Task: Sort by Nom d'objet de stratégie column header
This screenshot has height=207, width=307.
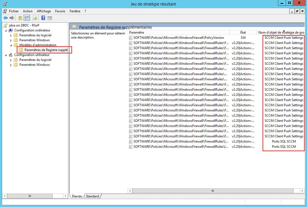Action: click(281, 32)
